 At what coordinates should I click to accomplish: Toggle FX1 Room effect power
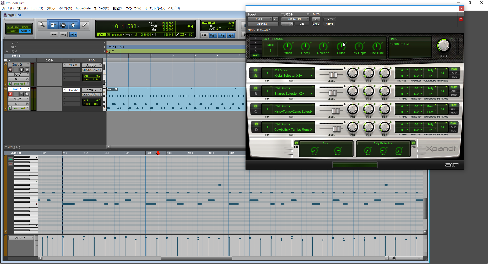(x=296, y=143)
